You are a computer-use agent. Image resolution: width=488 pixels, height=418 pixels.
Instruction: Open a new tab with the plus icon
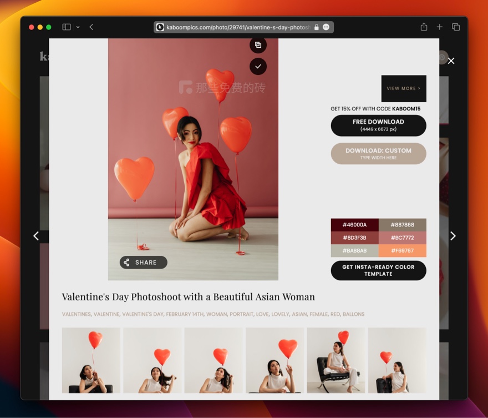click(x=439, y=27)
